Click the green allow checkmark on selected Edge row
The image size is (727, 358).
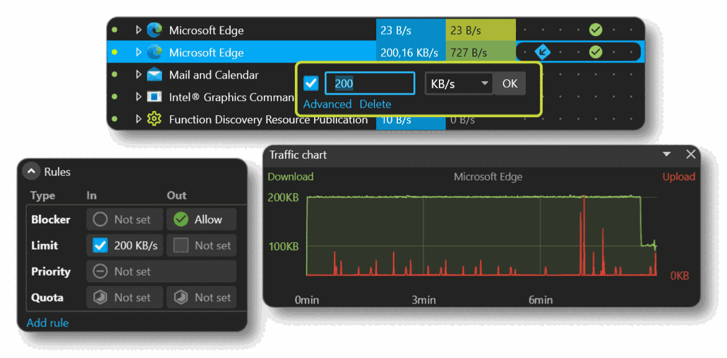[595, 52]
